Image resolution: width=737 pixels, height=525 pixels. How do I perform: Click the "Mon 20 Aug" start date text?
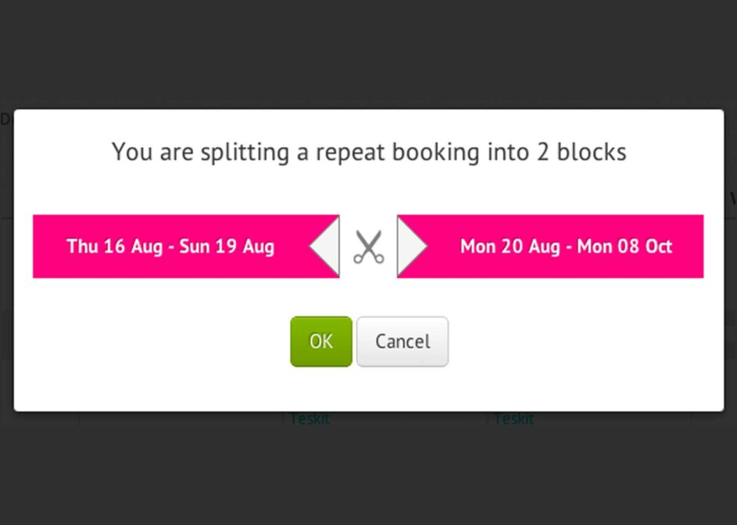click(510, 246)
